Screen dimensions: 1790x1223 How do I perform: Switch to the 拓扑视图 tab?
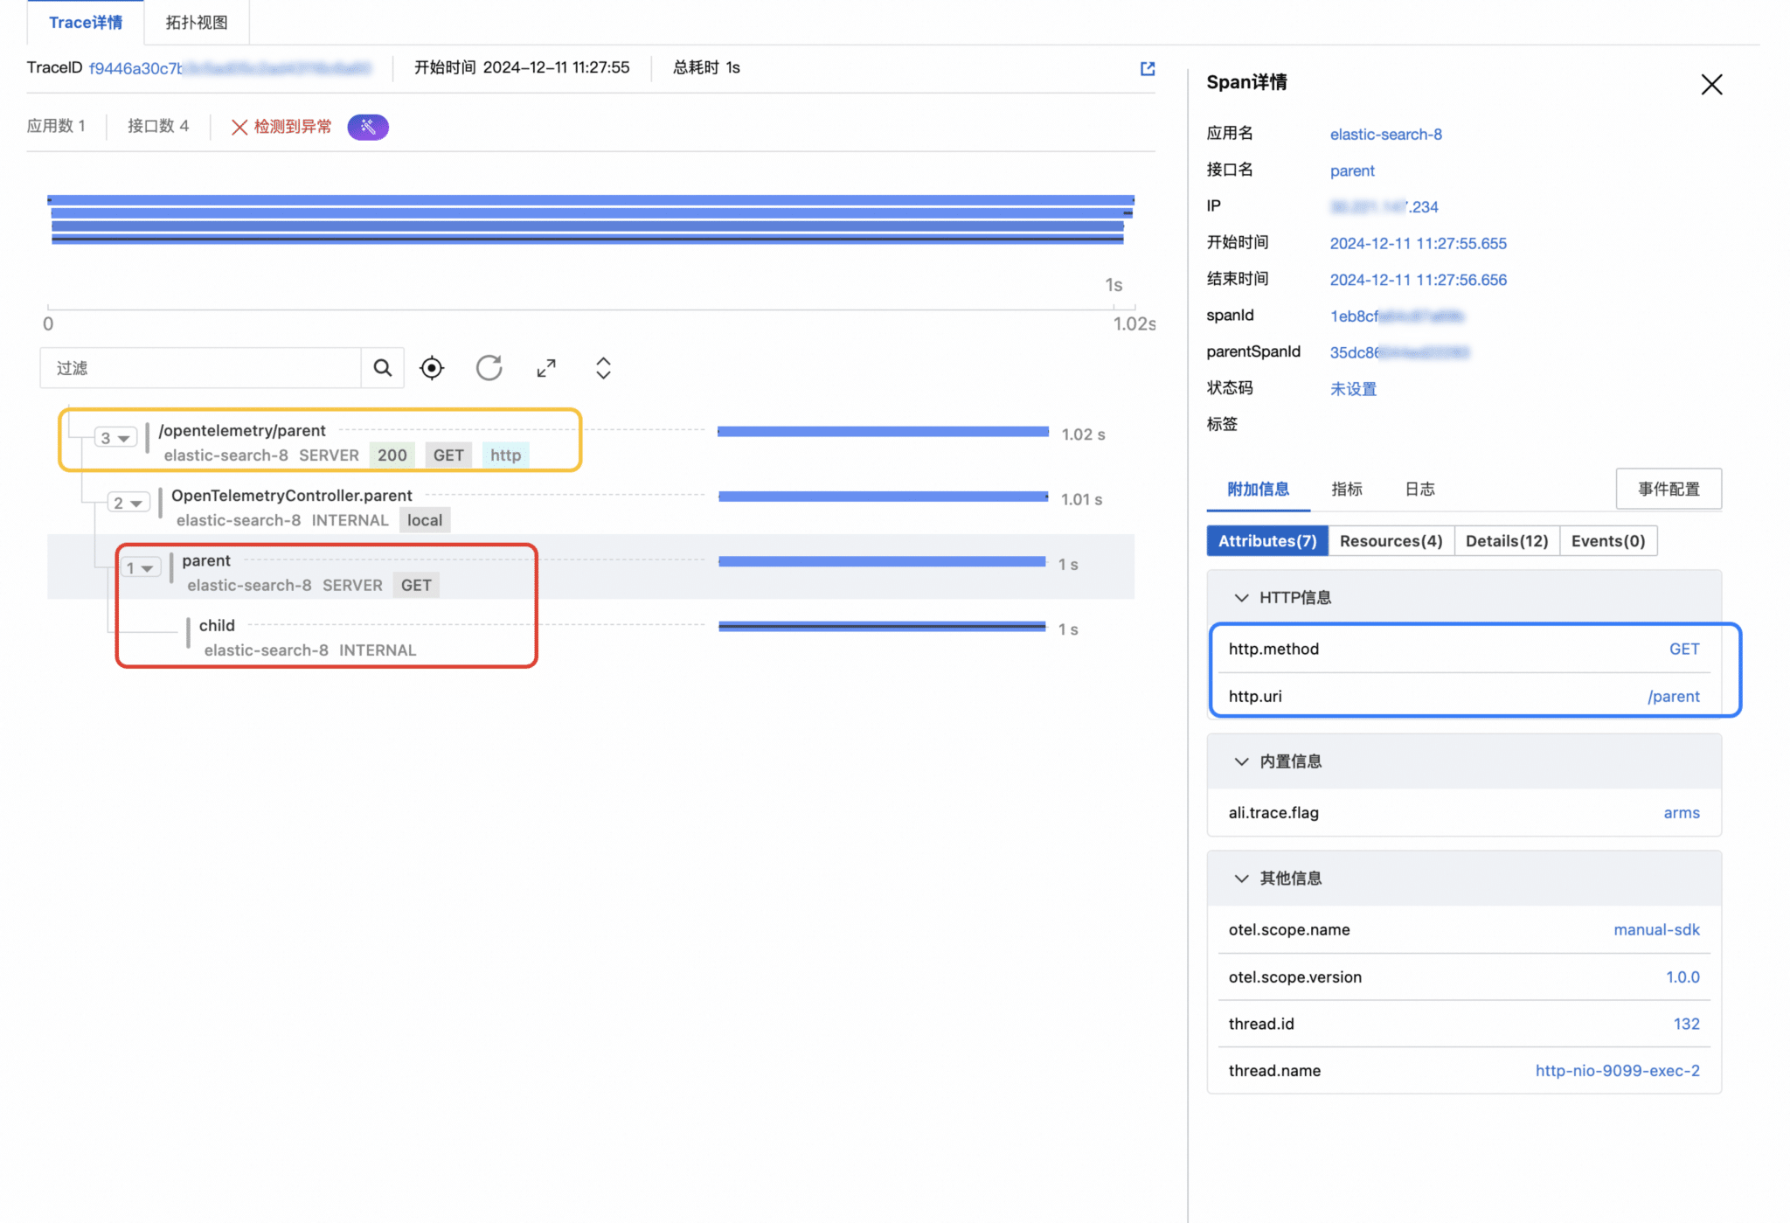pyautogui.click(x=197, y=23)
